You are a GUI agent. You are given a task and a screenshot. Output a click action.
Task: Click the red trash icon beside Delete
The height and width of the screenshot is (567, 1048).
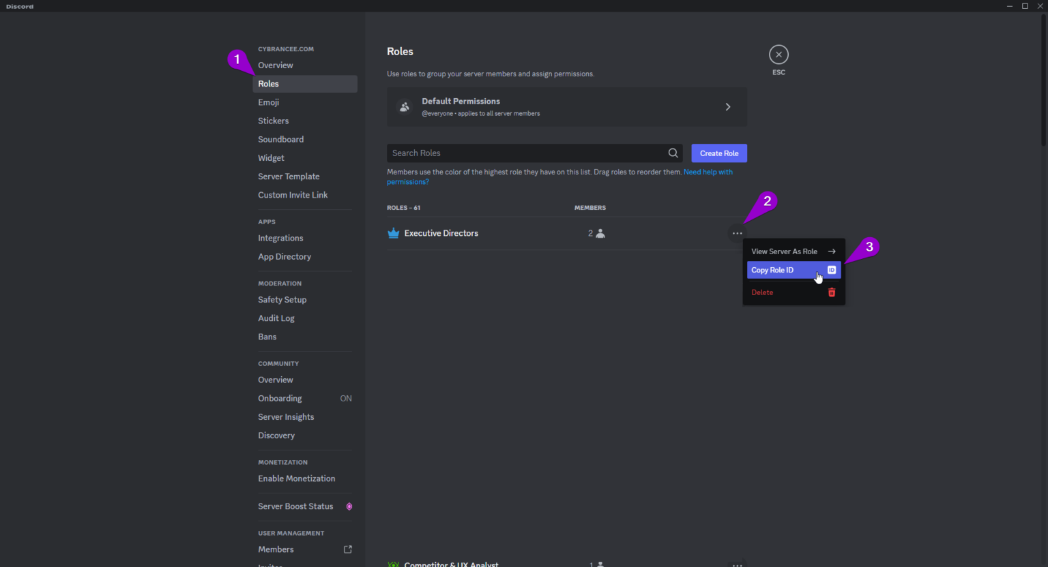click(831, 292)
